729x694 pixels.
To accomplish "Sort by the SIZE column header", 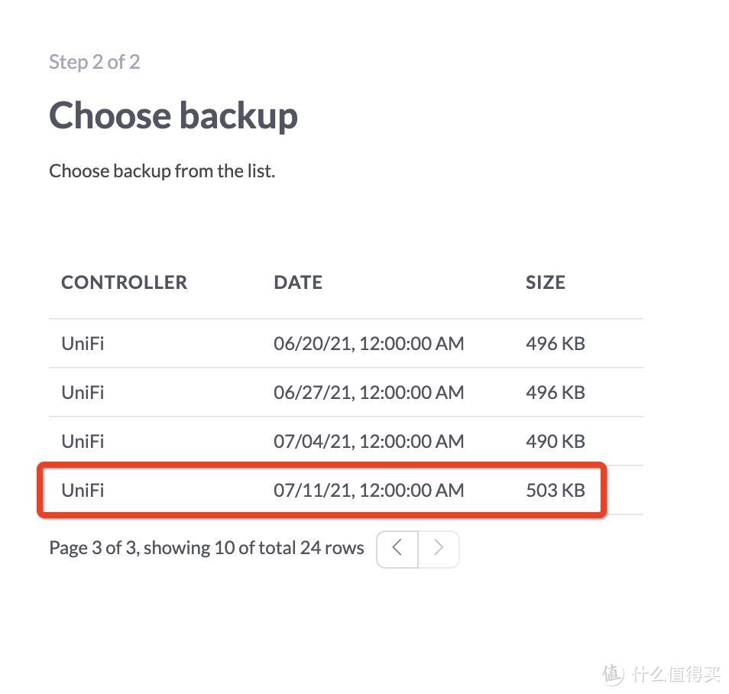I will click(545, 282).
